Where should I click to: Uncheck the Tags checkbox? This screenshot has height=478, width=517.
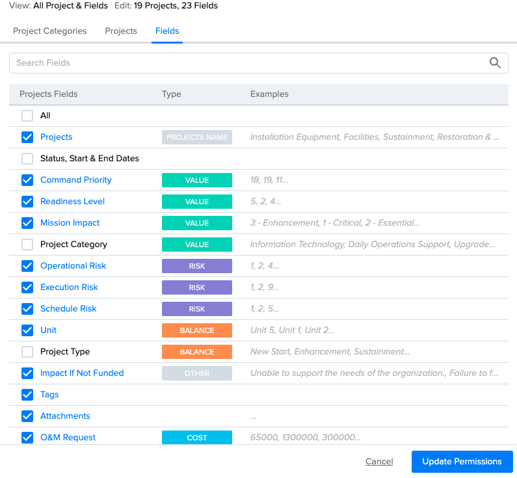coord(27,395)
